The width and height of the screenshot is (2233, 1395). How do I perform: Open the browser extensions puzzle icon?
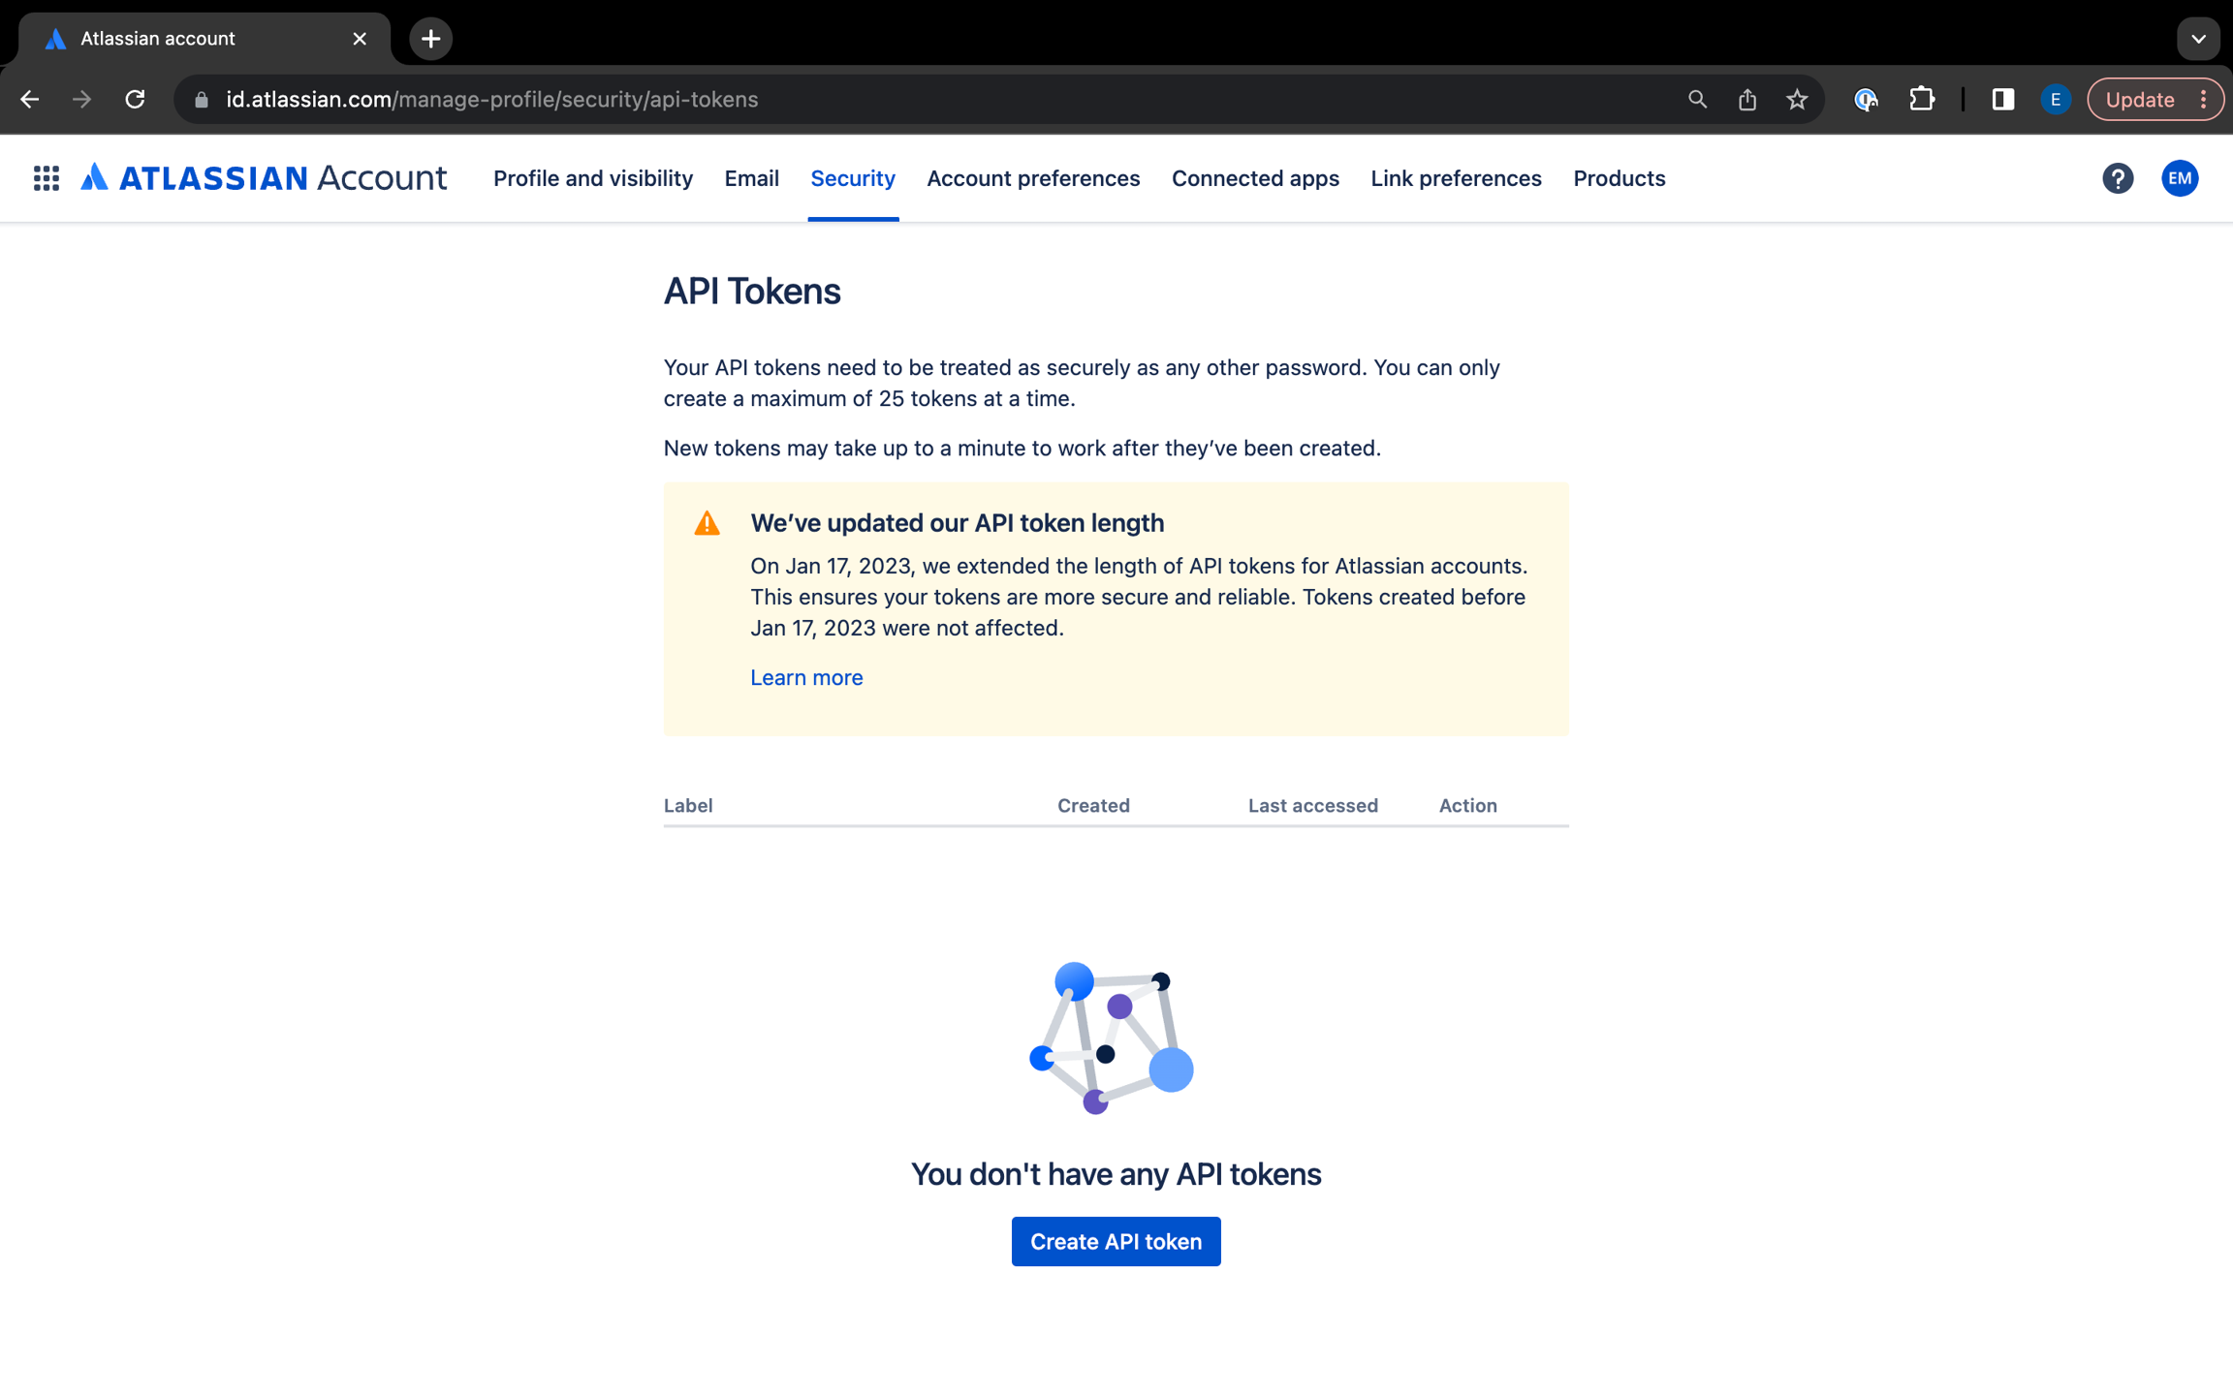(1921, 99)
